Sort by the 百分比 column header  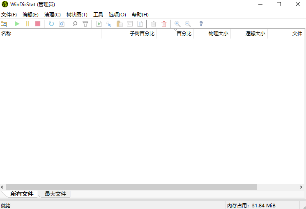[175, 34]
